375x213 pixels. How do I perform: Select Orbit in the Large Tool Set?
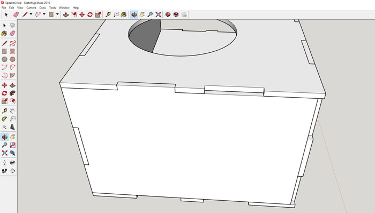tap(4, 137)
